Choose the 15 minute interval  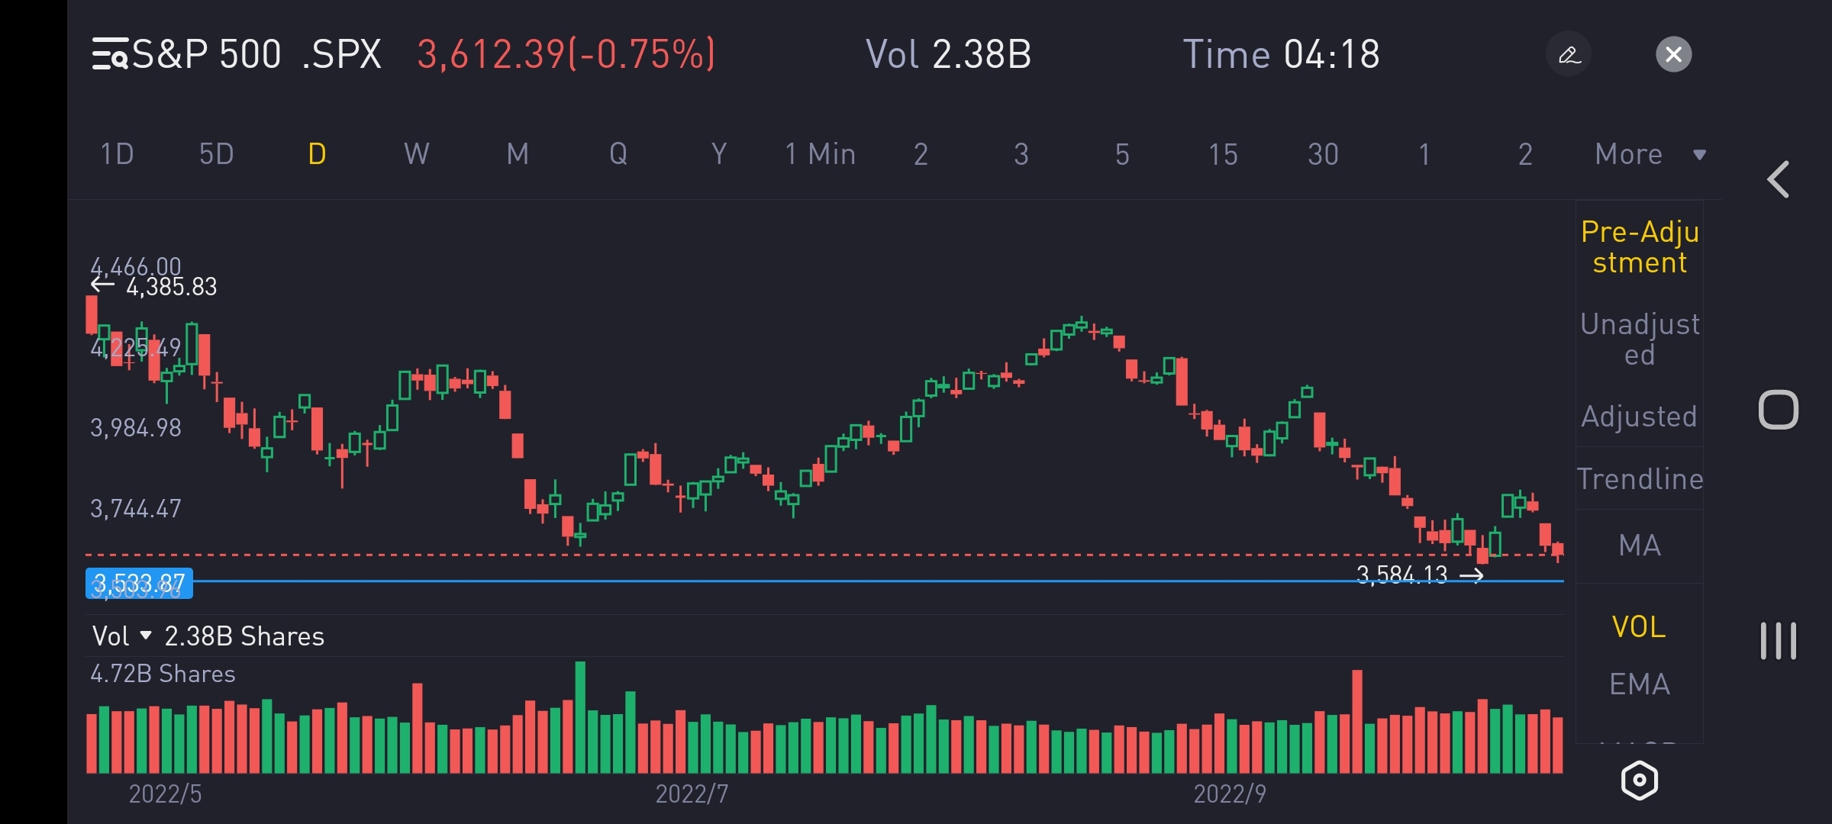pyautogui.click(x=1222, y=154)
